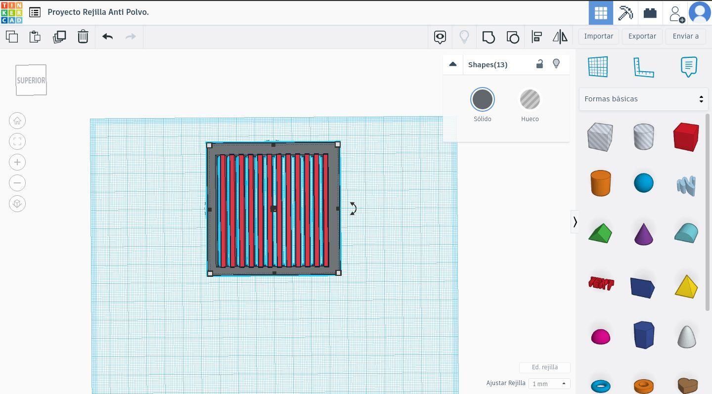This screenshot has height=394, width=712.
Task: Pick the red box shape thumbnail
Action: [x=686, y=137]
